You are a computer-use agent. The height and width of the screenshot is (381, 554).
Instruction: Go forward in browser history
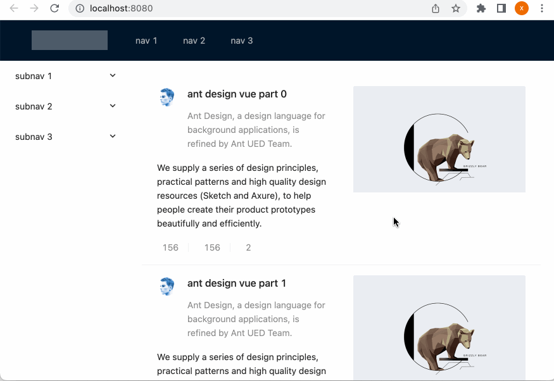(34, 8)
